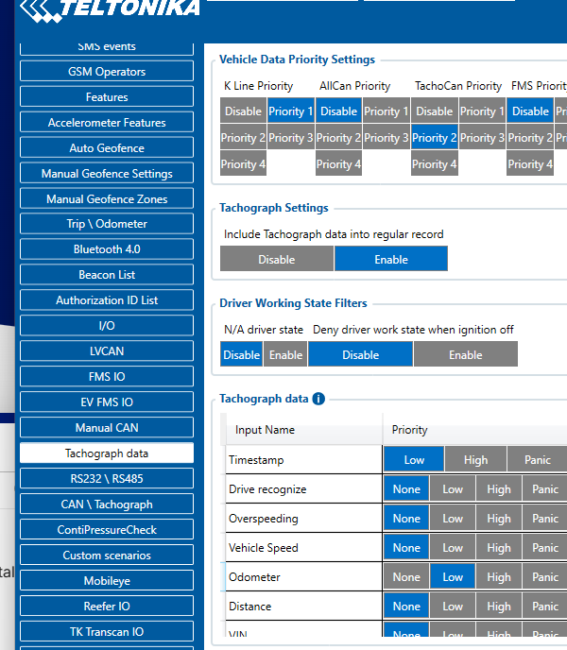Screen dimensions: 567x650
Task: Open the Mobileye section
Action: [107, 580]
